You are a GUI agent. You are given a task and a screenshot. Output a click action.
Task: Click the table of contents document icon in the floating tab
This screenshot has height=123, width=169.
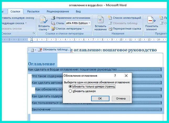pos(32,50)
